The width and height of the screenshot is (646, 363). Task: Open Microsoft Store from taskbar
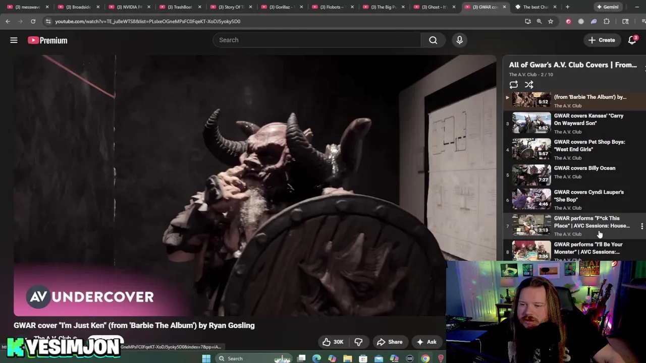tap(363, 358)
